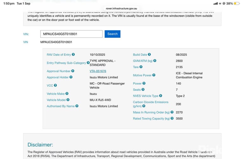Focus the VIN input field

coord(72,34)
